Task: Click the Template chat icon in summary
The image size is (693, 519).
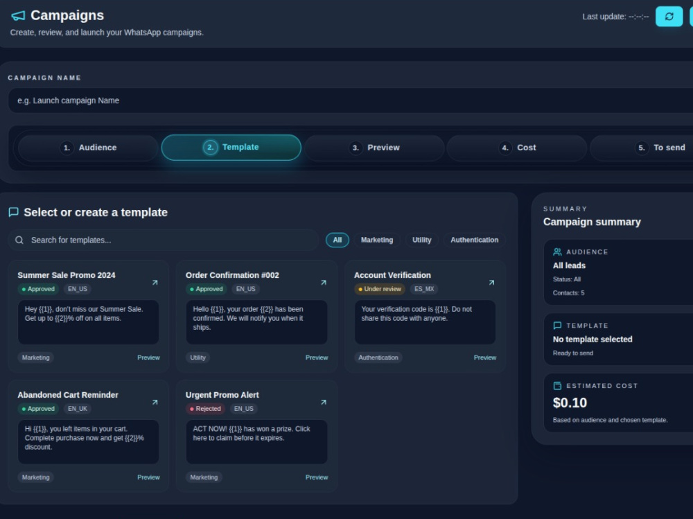Action: 557,326
